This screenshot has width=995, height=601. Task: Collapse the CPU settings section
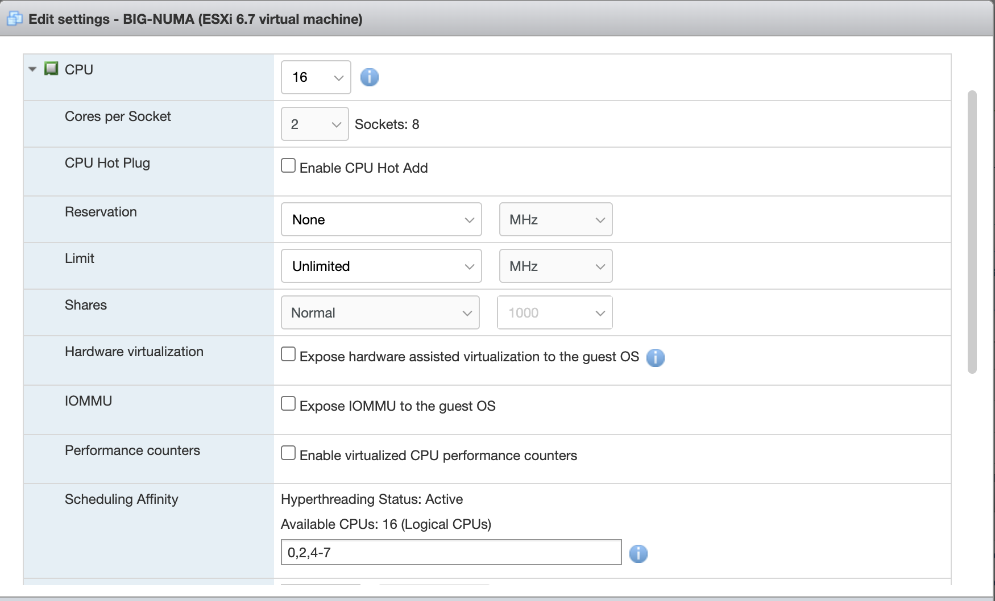pyautogui.click(x=31, y=69)
